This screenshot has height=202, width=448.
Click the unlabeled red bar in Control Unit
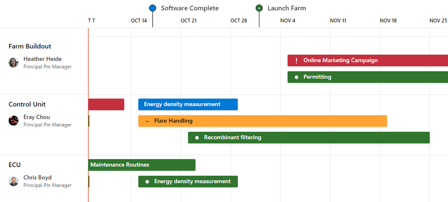tap(106, 104)
